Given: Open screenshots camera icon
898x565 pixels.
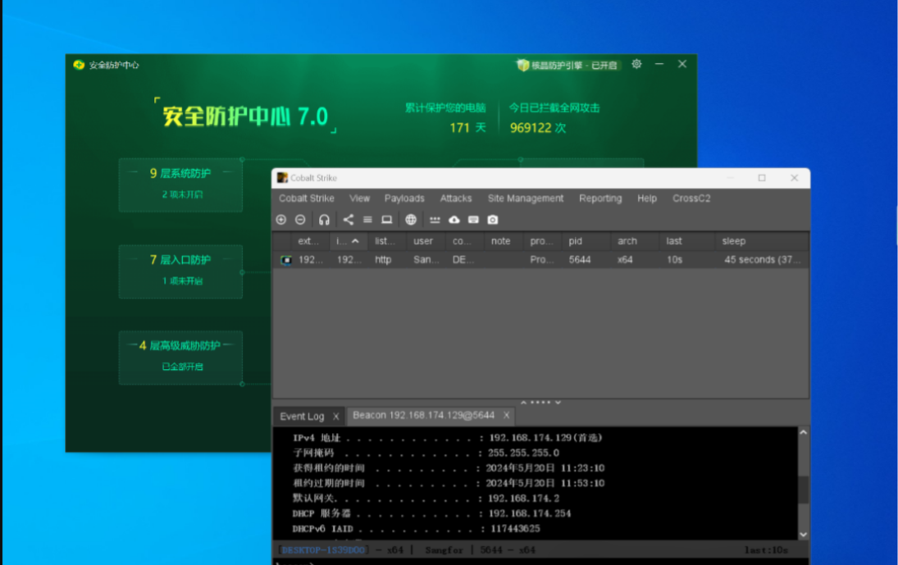Looking at the screenshot, I should click(493, 220).
